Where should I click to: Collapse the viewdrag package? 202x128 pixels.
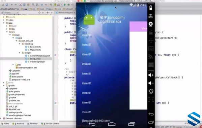point(20,44)
